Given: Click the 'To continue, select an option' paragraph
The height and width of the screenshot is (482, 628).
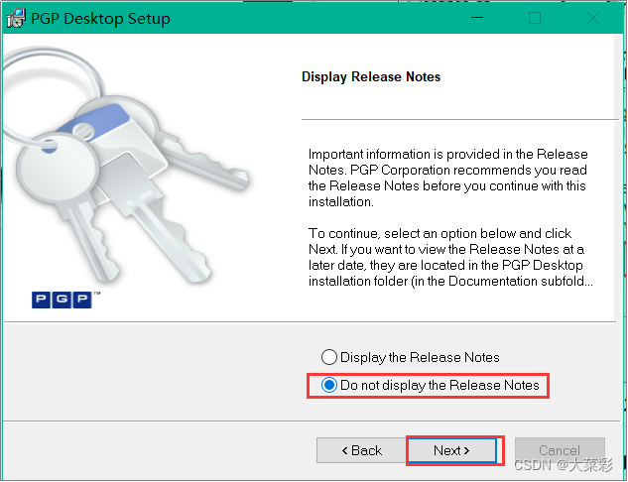Looking at the screenshot, I should [x=450, y=257].
